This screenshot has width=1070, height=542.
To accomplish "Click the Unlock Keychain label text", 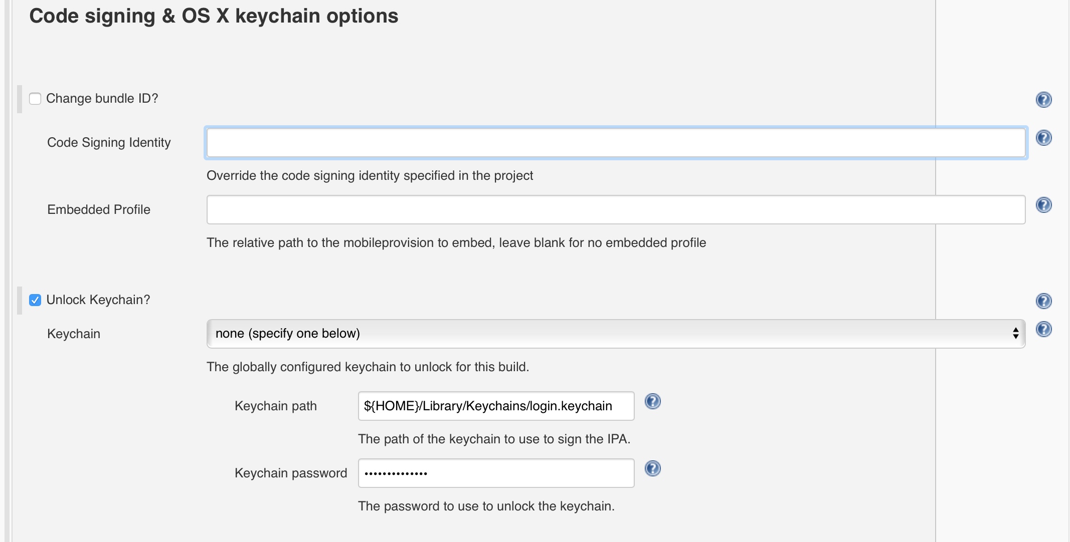I will 98,300.
